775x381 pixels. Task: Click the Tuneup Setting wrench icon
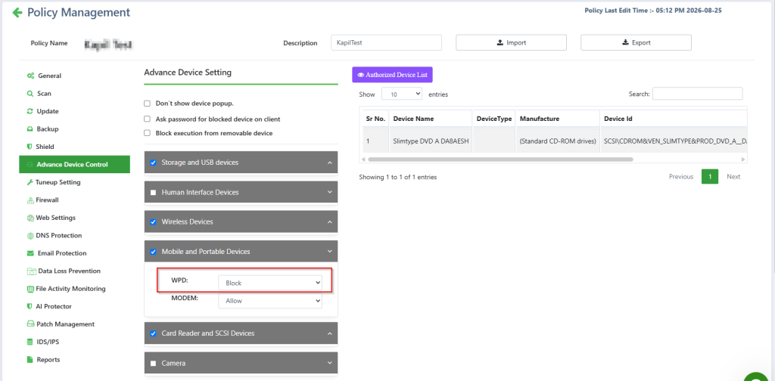pos(30,182)
